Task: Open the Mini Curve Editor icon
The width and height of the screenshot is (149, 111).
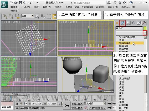Action: (5, 98)
